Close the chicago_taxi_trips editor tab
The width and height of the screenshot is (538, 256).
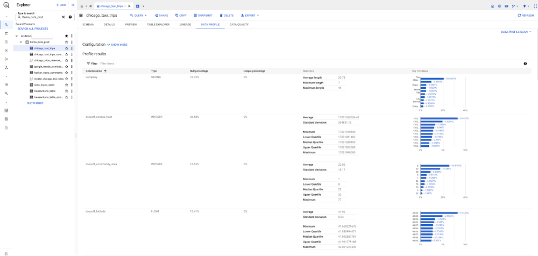click(x=129, y=6)
